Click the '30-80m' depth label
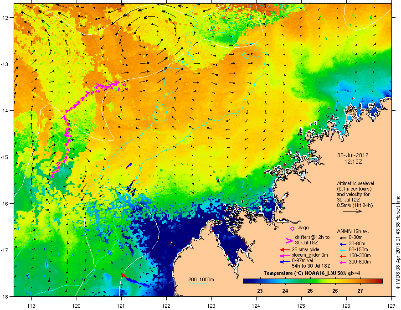The image size is (401, 310). [357, 244]
